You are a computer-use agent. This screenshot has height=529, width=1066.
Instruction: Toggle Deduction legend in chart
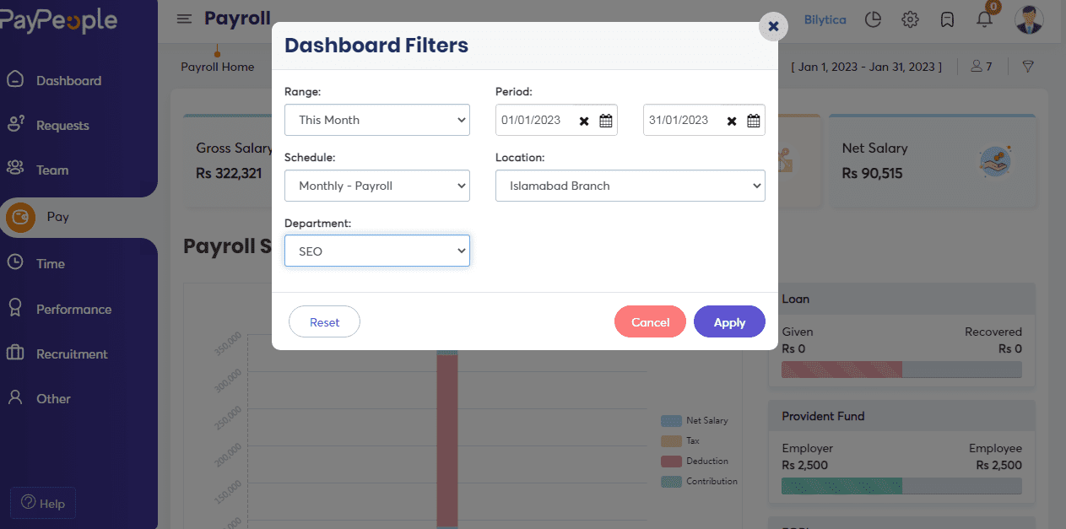695,461
